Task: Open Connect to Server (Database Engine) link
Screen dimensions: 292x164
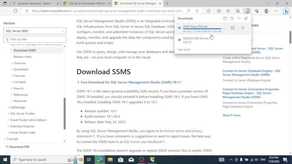Action: pyautogui.click(x=251, y=73)
